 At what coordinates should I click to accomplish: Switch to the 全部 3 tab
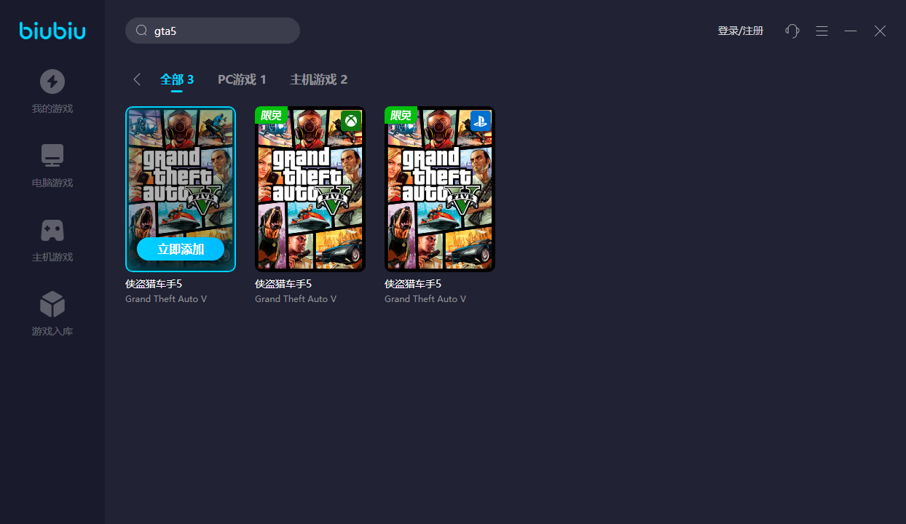177,79
